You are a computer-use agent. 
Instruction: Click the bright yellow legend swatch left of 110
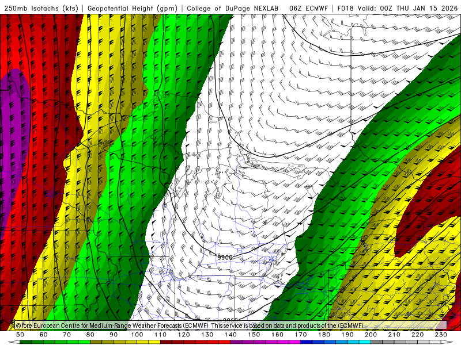coord(154,342)
